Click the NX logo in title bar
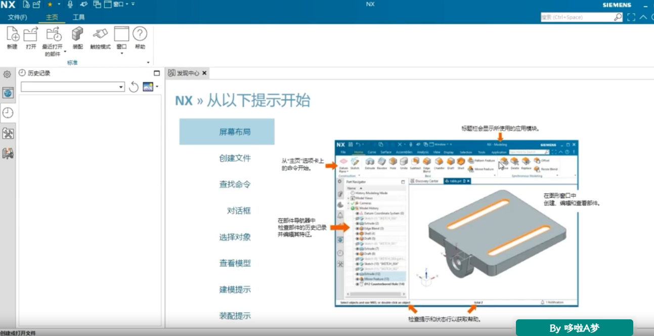Image resolution: width=654 pixels, height=336 pixels. 9,5
